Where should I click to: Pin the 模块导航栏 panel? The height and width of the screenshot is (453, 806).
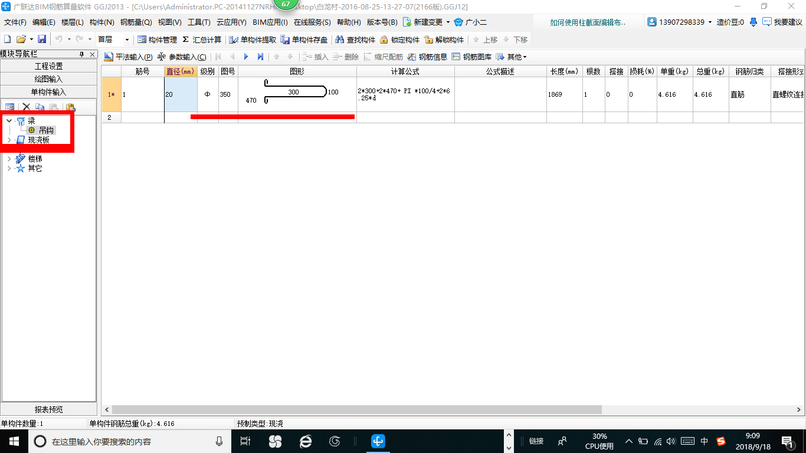coord(82,54)
